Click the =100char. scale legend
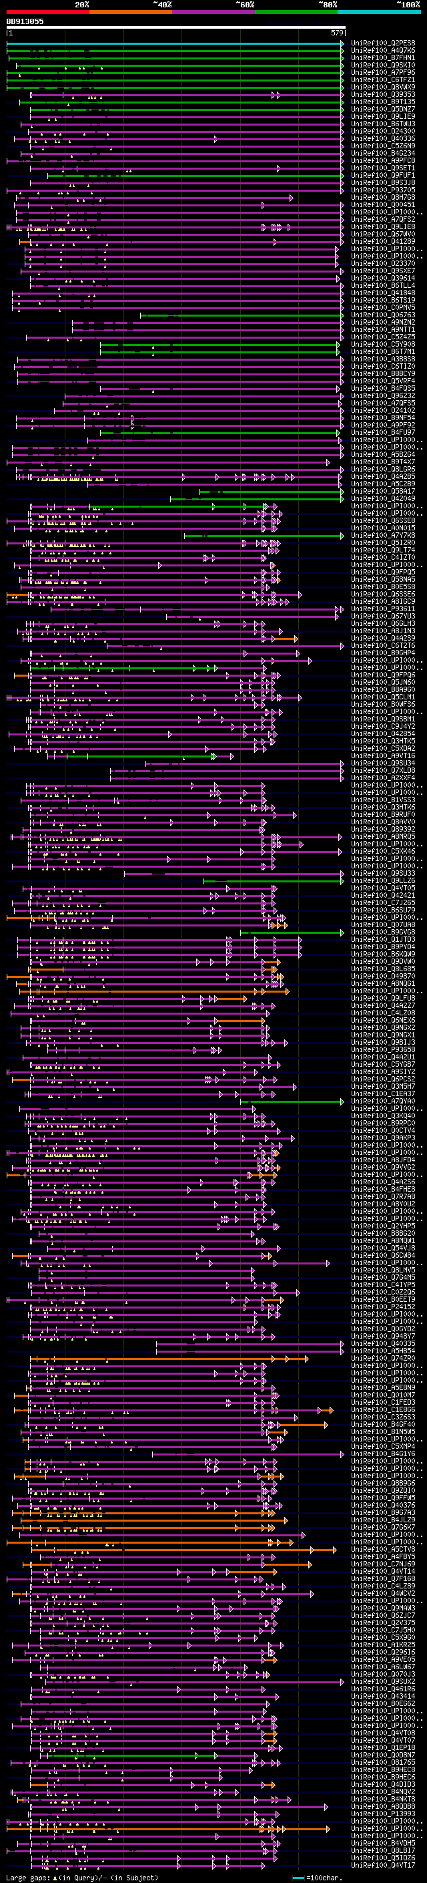The height and width of the screenshot is (1883, 427). point(325,1878)
